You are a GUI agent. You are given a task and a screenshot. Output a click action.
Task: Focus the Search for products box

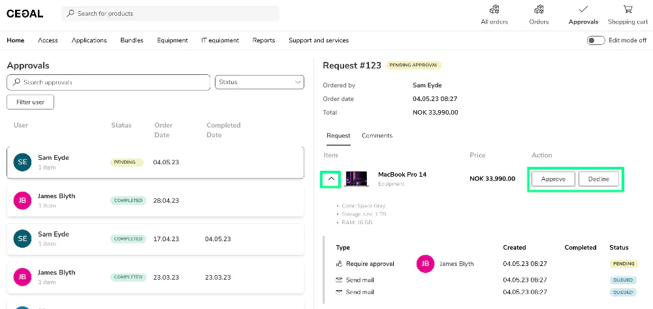170,14
